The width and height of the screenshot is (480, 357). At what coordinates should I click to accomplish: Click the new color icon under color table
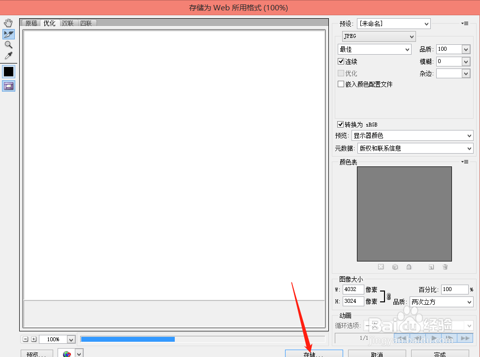pyautogui.click(x=431, y=267)
